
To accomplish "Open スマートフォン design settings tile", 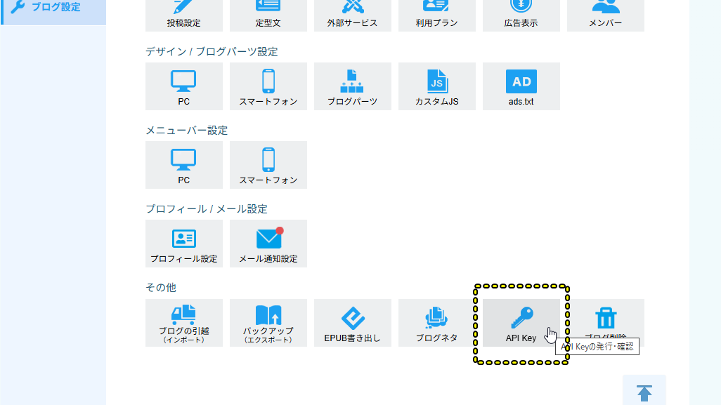I will [x=268, y=86].
